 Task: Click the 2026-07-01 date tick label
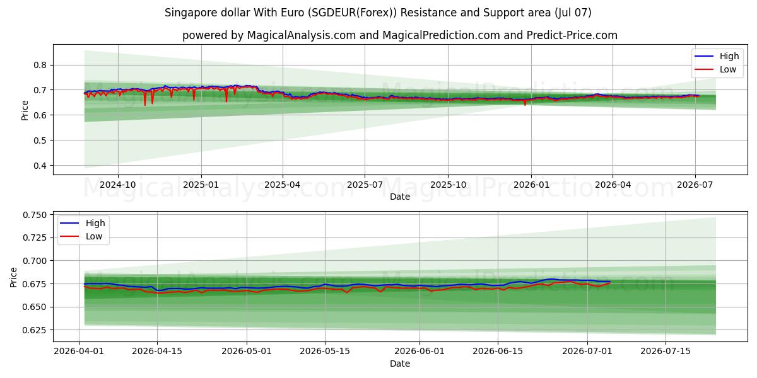point(589,351)
